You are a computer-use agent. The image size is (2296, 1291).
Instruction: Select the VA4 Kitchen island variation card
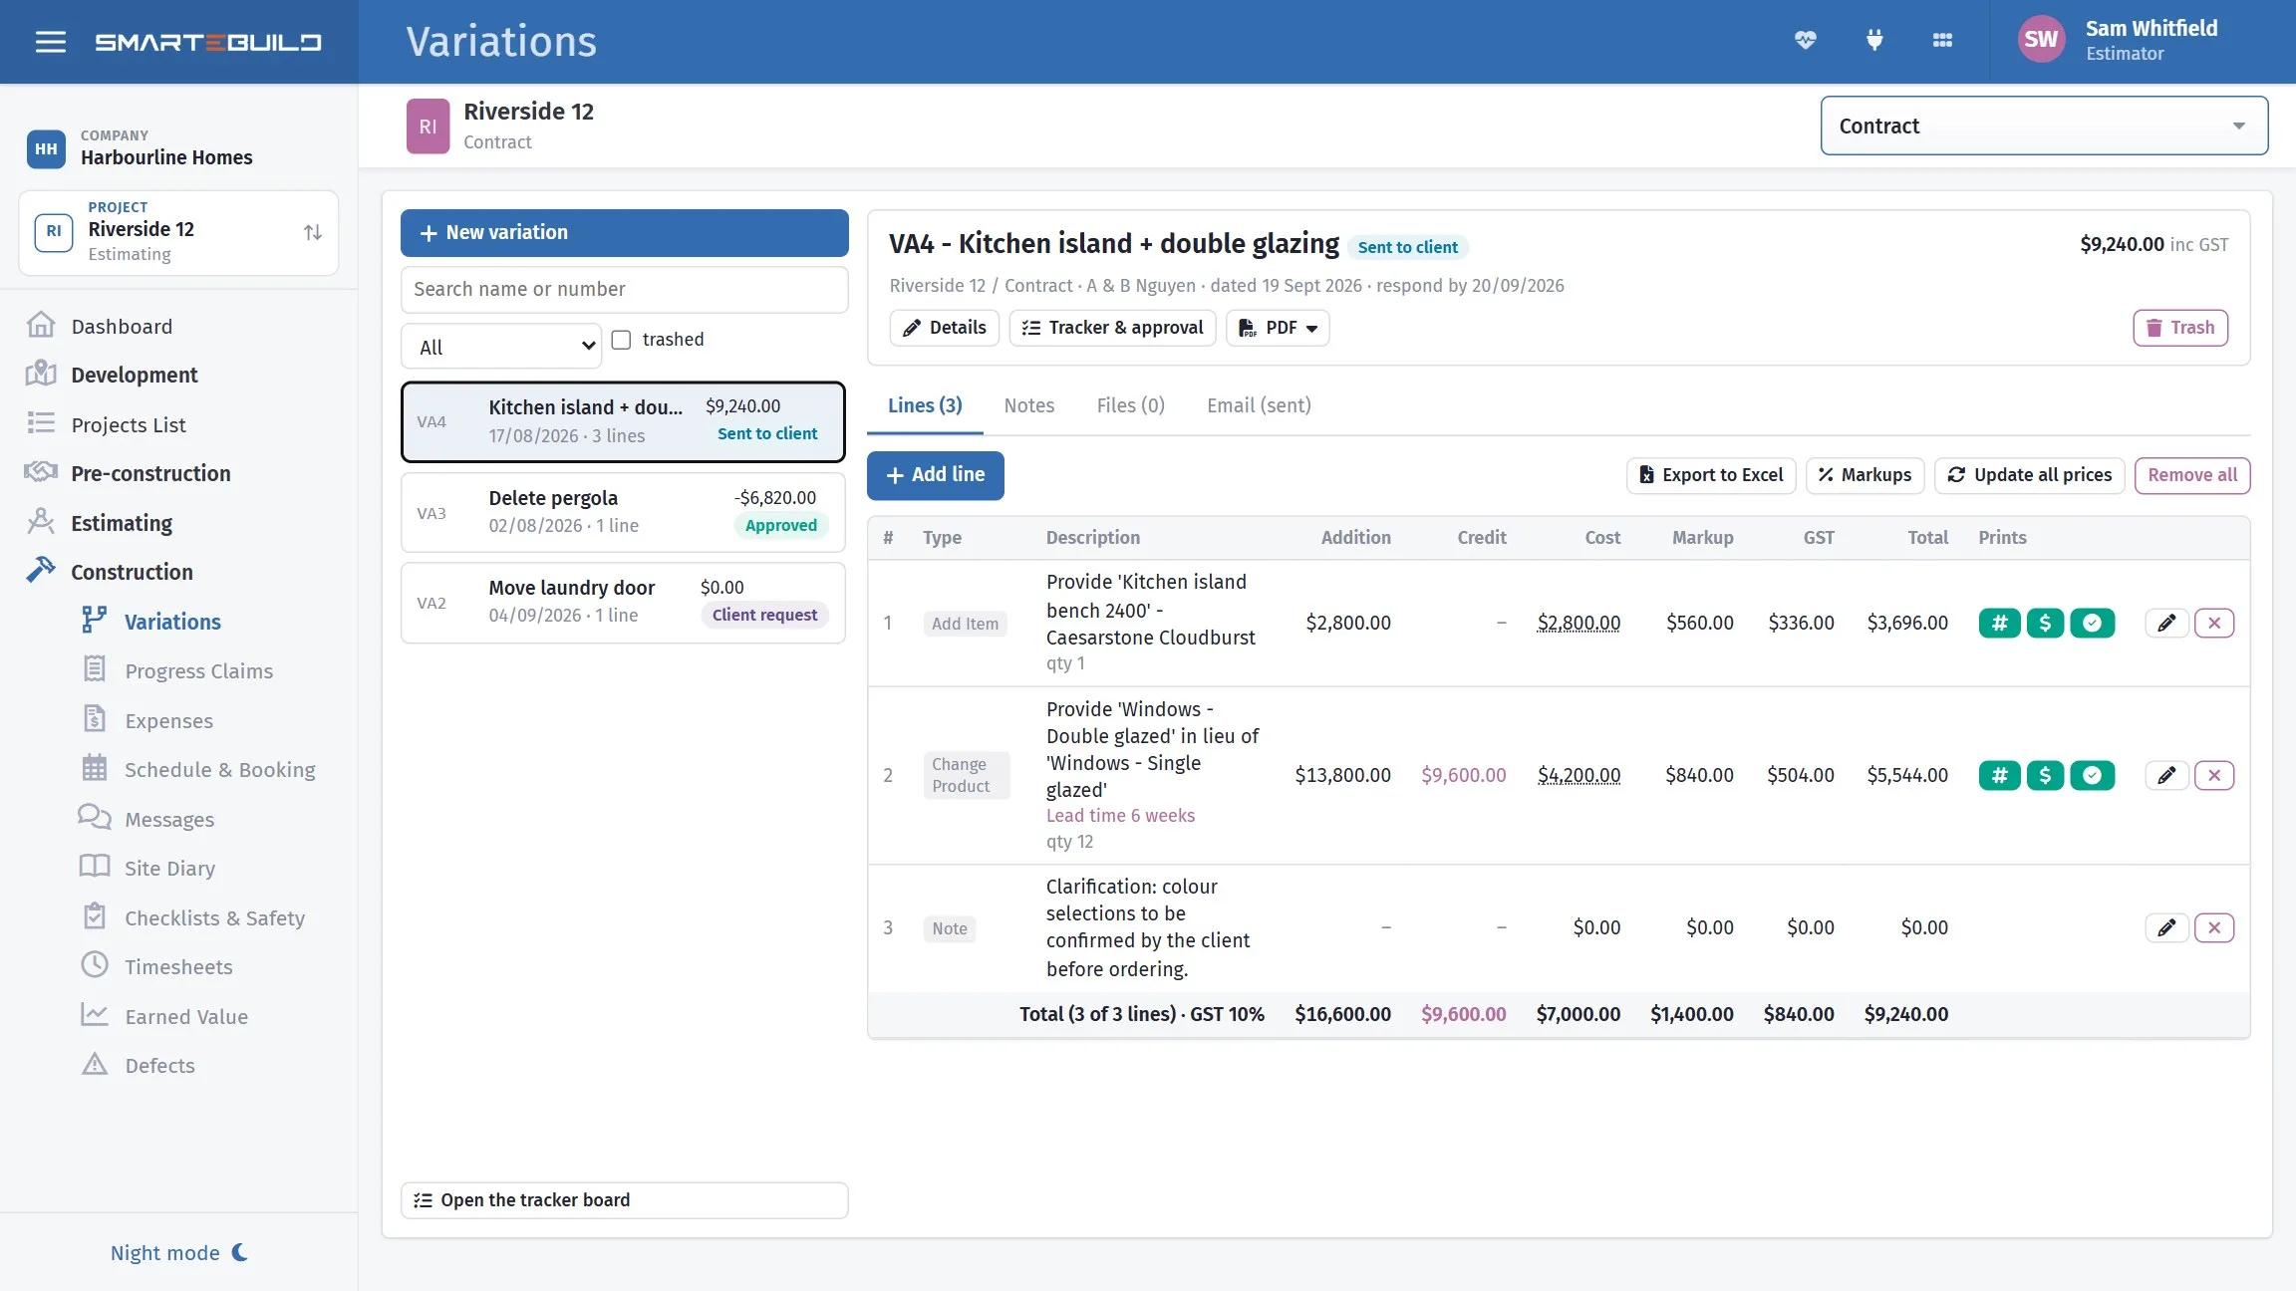[x=623, y=421]
